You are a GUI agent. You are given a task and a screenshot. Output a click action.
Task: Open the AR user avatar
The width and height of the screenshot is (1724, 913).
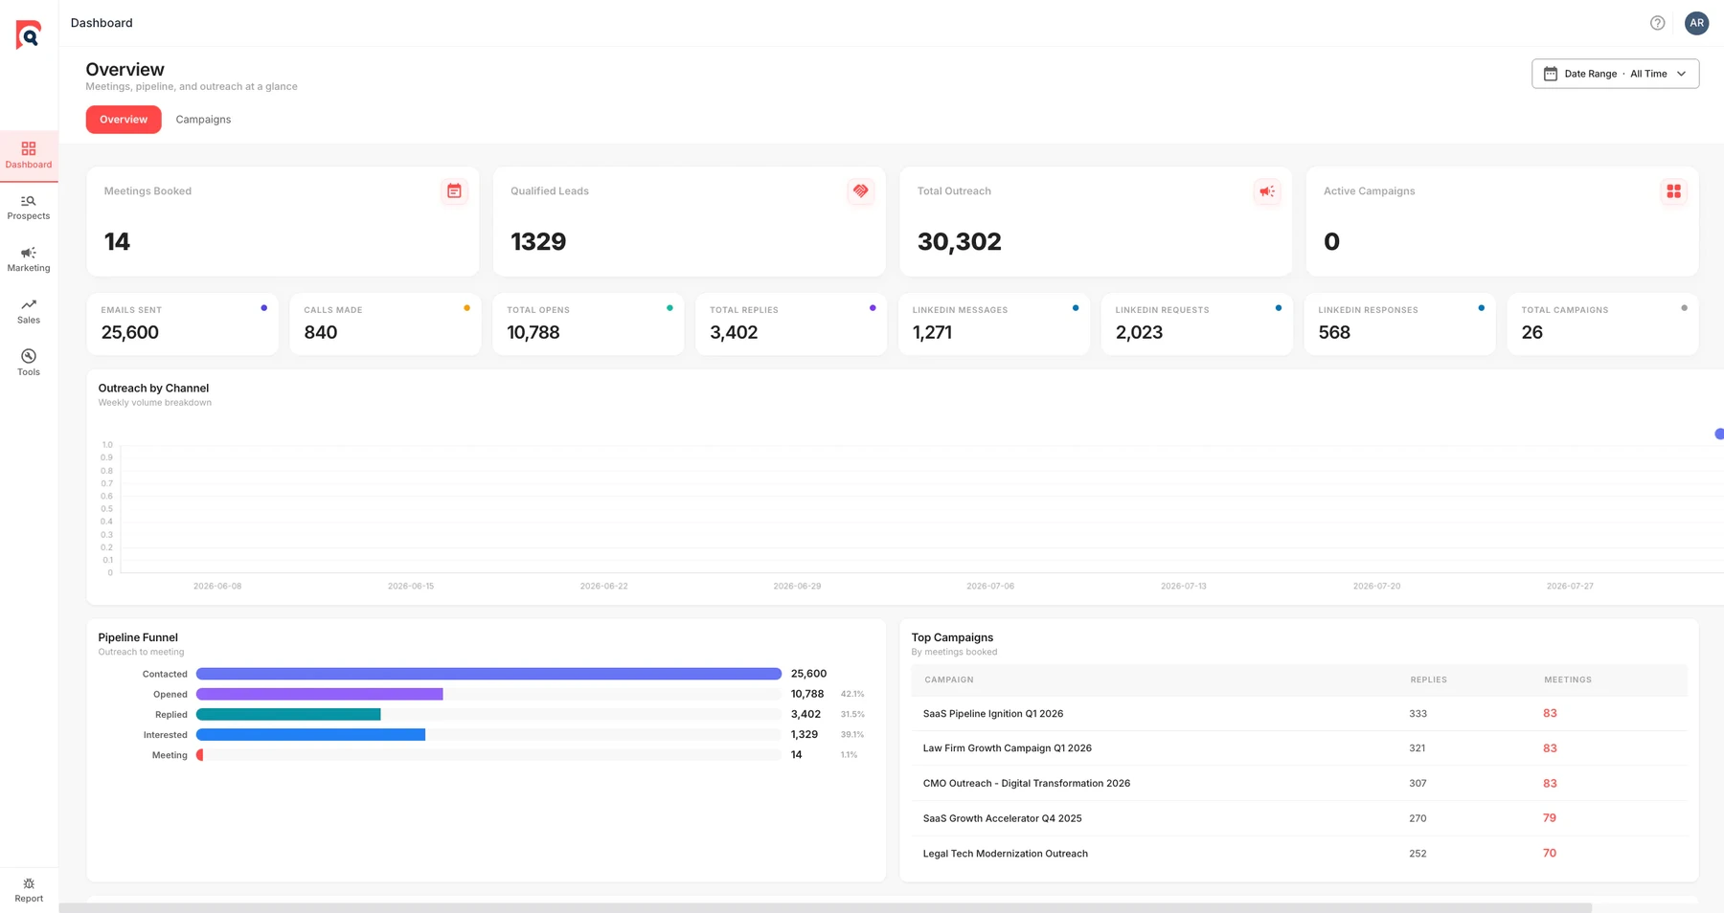coord(1696,23)
